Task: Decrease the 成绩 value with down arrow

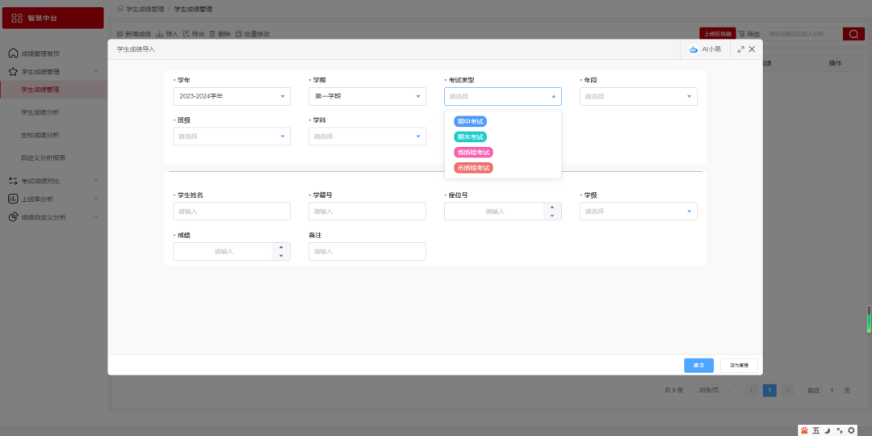Action: [x=282, y=256]
